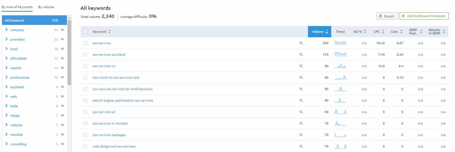Hide the 'affordable' keyword group
Viewport: 455px width, 152px height.
(62, 58)
